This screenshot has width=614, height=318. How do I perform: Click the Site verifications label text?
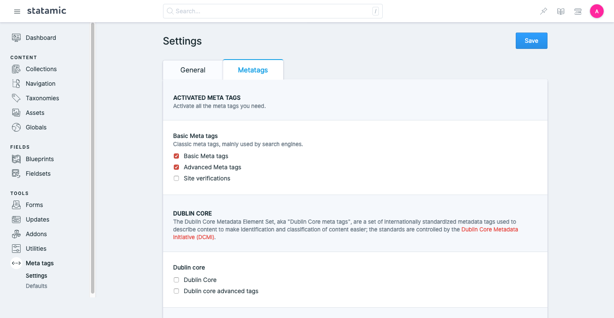tap(207, 178)
